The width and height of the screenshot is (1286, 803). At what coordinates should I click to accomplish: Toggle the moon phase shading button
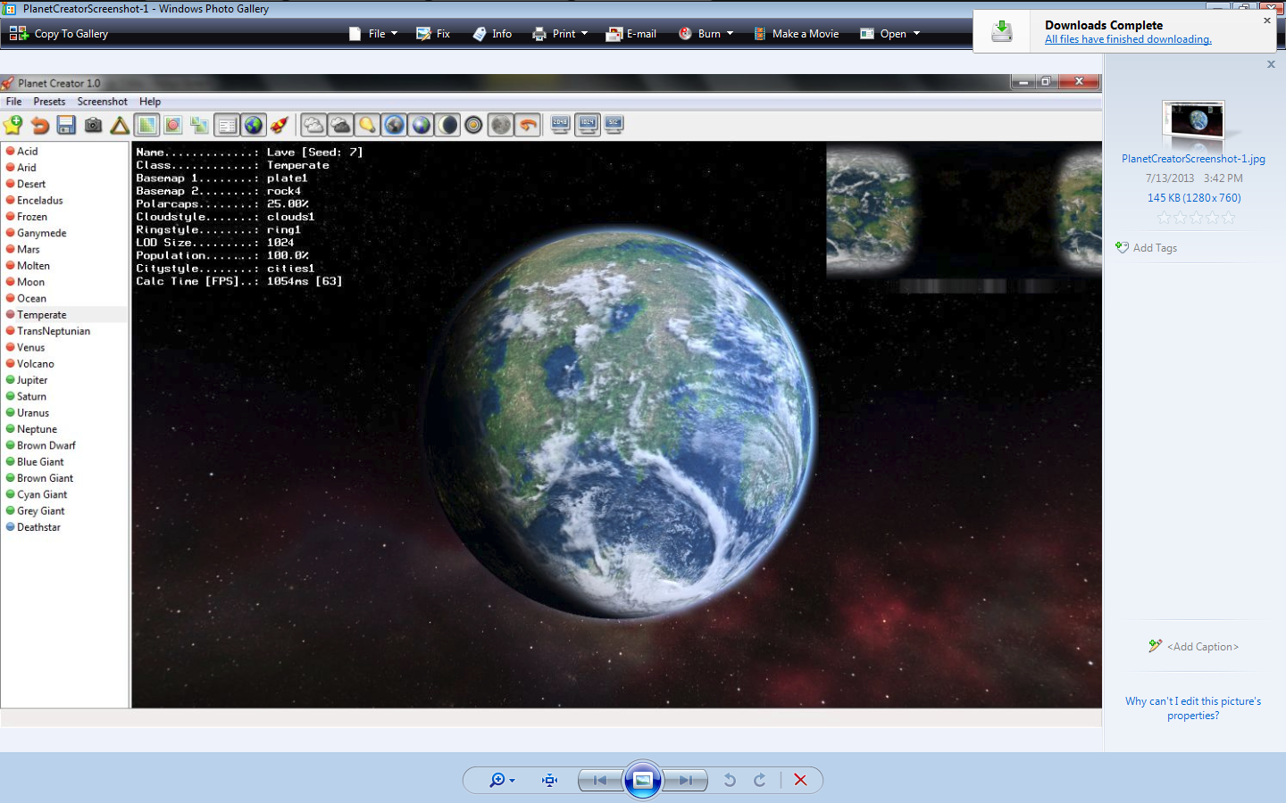point(447,125)
